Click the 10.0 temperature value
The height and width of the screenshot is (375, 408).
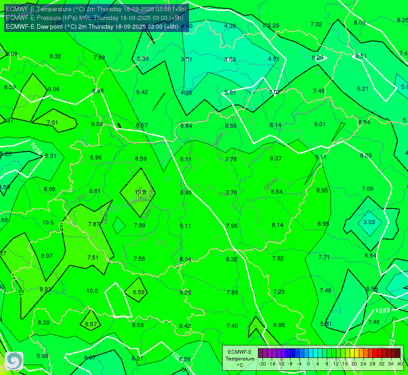pyautogui.click(x=92, y=291)
